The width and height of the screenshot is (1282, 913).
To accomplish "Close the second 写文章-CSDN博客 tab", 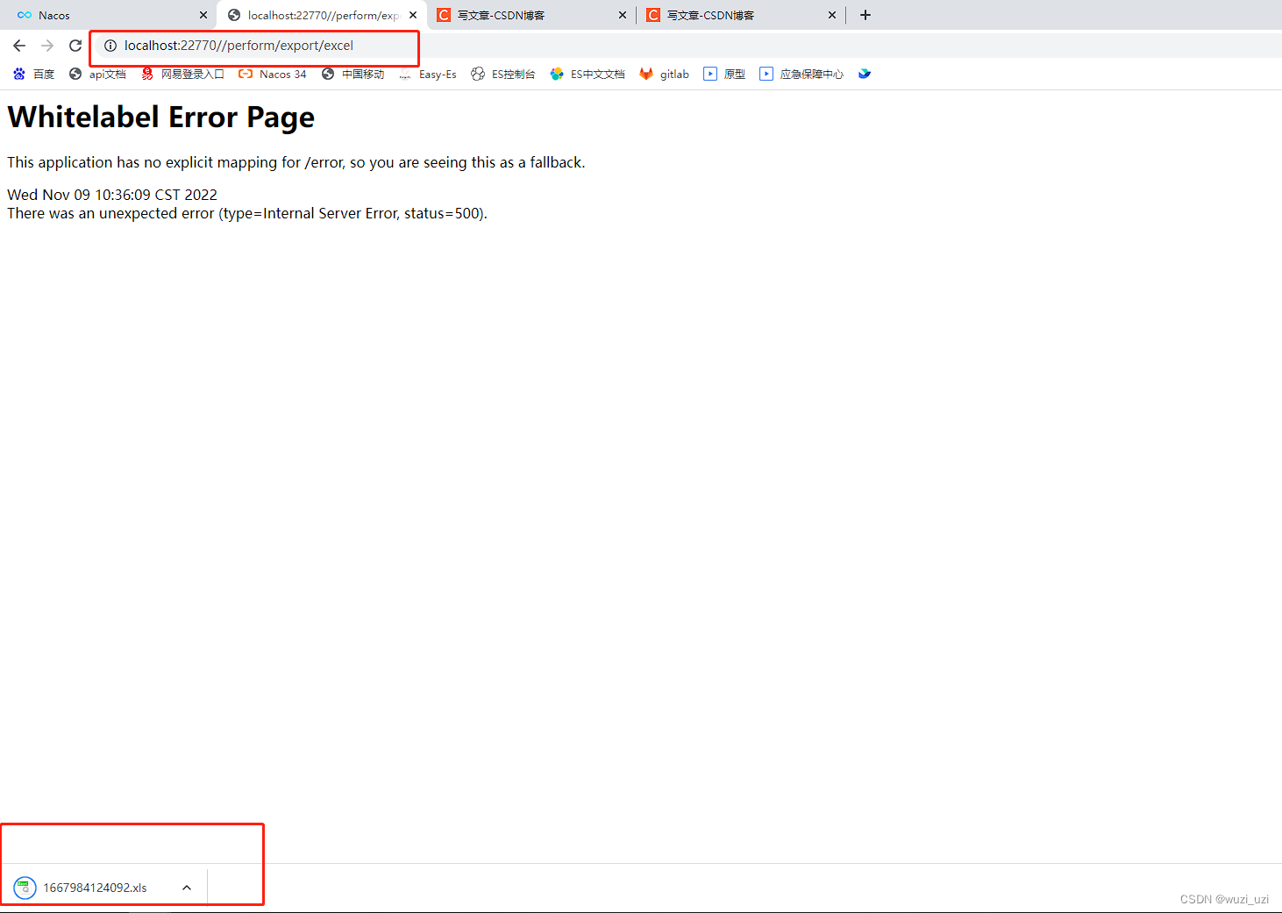I will (x=832, y=15).
